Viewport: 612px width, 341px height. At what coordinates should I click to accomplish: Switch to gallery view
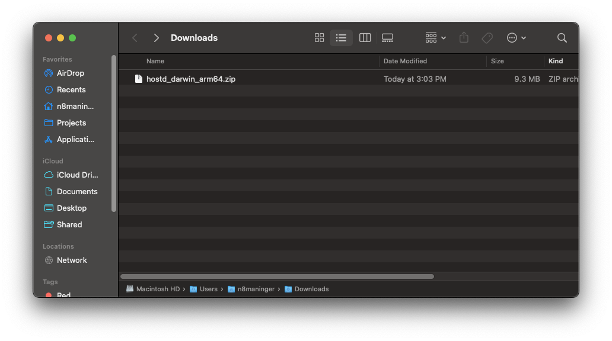tap(387, 38)
